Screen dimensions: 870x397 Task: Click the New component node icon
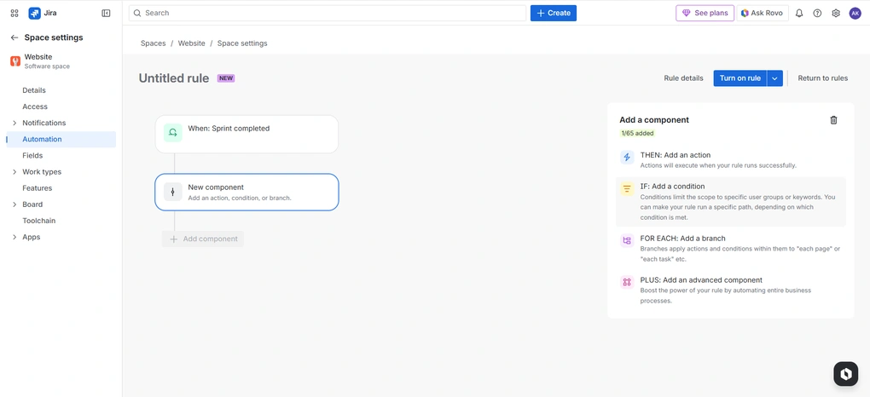[x=173, y=192]
